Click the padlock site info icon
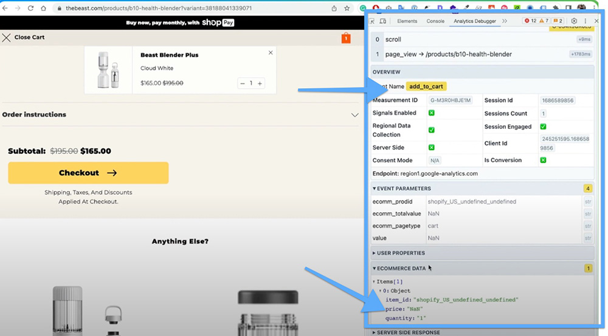This screenshot has width=608, height=336. (x=60, y=8)
